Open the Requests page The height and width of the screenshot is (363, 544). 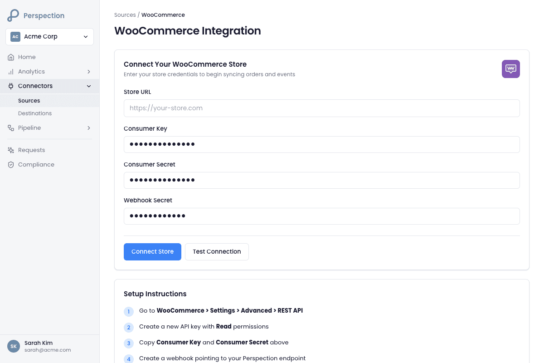(50, 150)
